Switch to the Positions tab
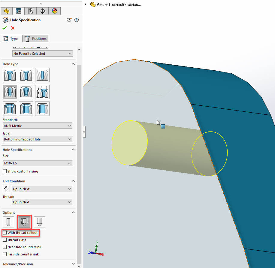The width and height of the screenshot is (275, 268). point(35,38)
